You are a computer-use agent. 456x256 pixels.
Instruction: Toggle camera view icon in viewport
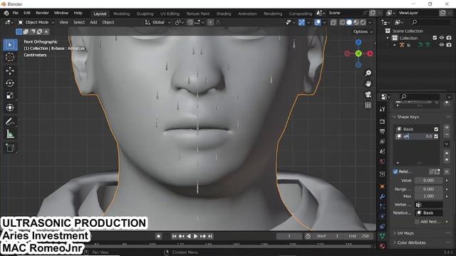point(368,95)
